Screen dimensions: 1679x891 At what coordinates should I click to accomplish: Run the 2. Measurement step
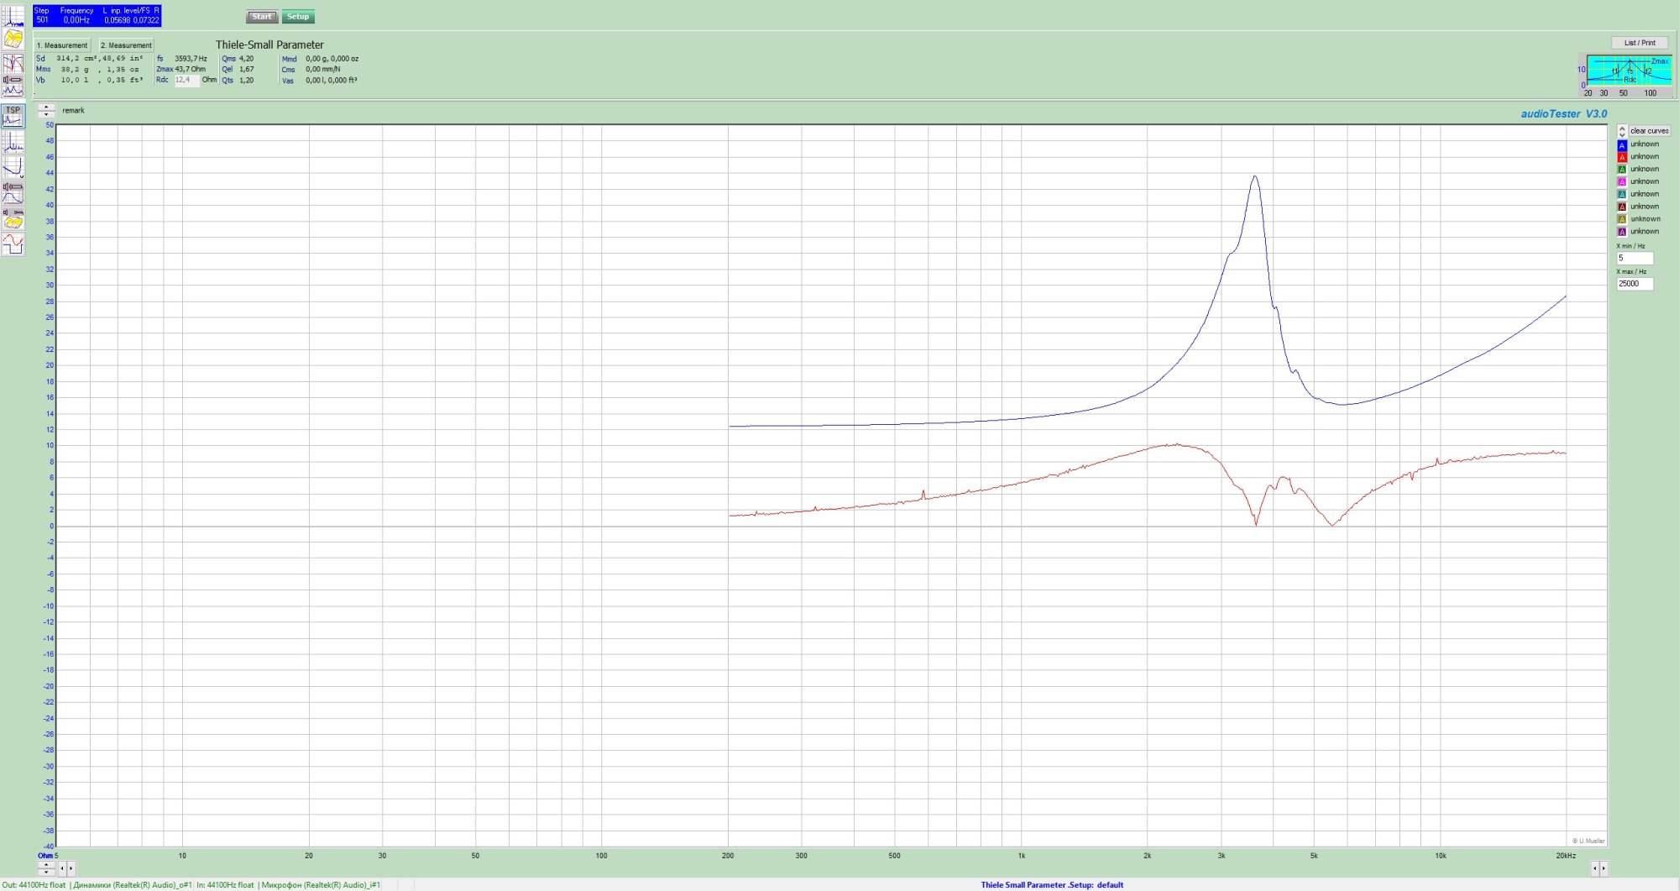[126, 45]
